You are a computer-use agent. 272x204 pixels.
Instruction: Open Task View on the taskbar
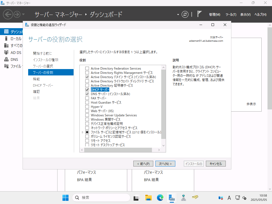pos(136,198)
